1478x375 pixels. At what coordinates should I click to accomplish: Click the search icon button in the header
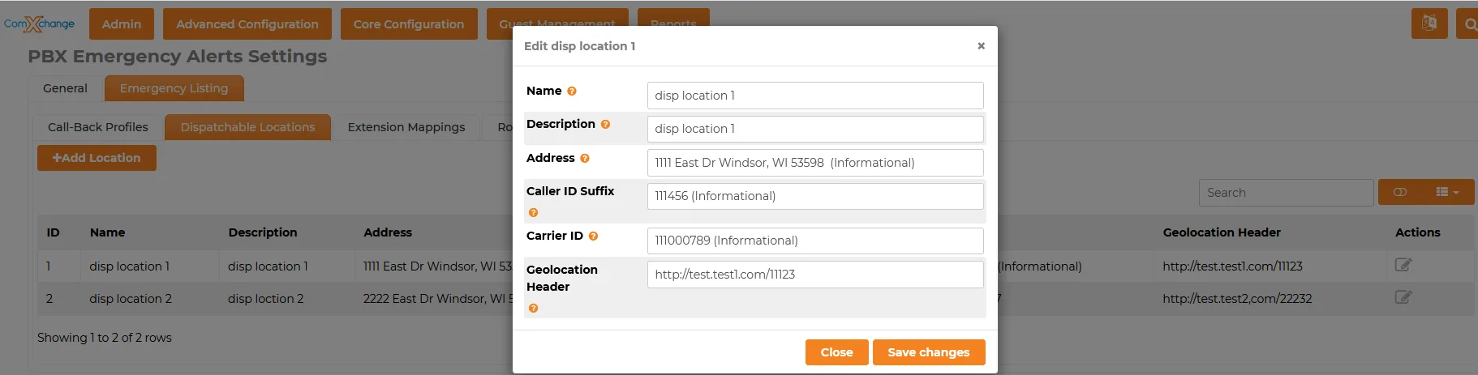point(1468,23)
